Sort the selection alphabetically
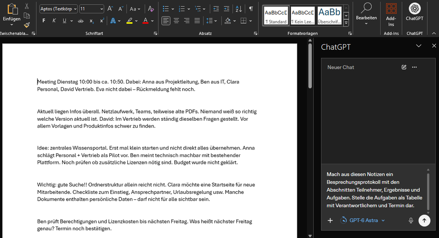Viewport: 439px width, 238px height. pos(238,9)
